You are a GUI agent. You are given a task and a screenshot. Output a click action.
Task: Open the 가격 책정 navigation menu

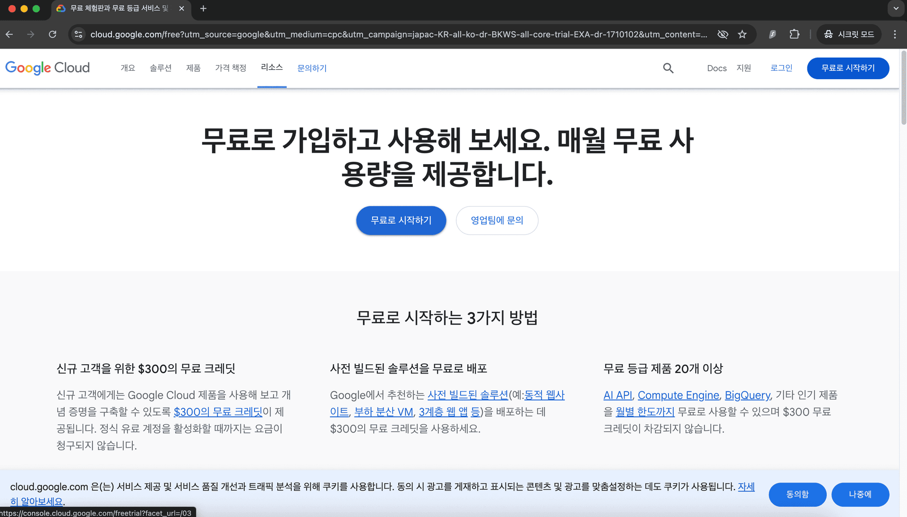pyautogui.click(x=231, y=68)
